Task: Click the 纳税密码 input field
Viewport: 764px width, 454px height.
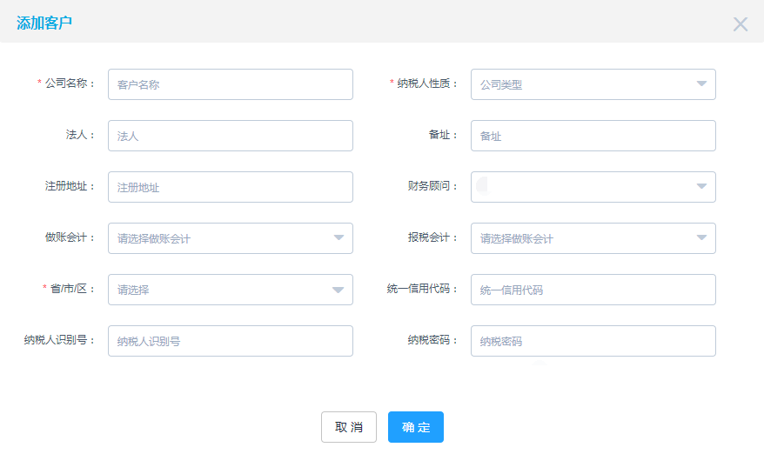Action: pos(593,341)
